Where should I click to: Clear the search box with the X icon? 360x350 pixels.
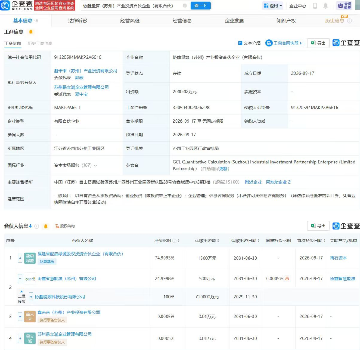tap(184, 6)
